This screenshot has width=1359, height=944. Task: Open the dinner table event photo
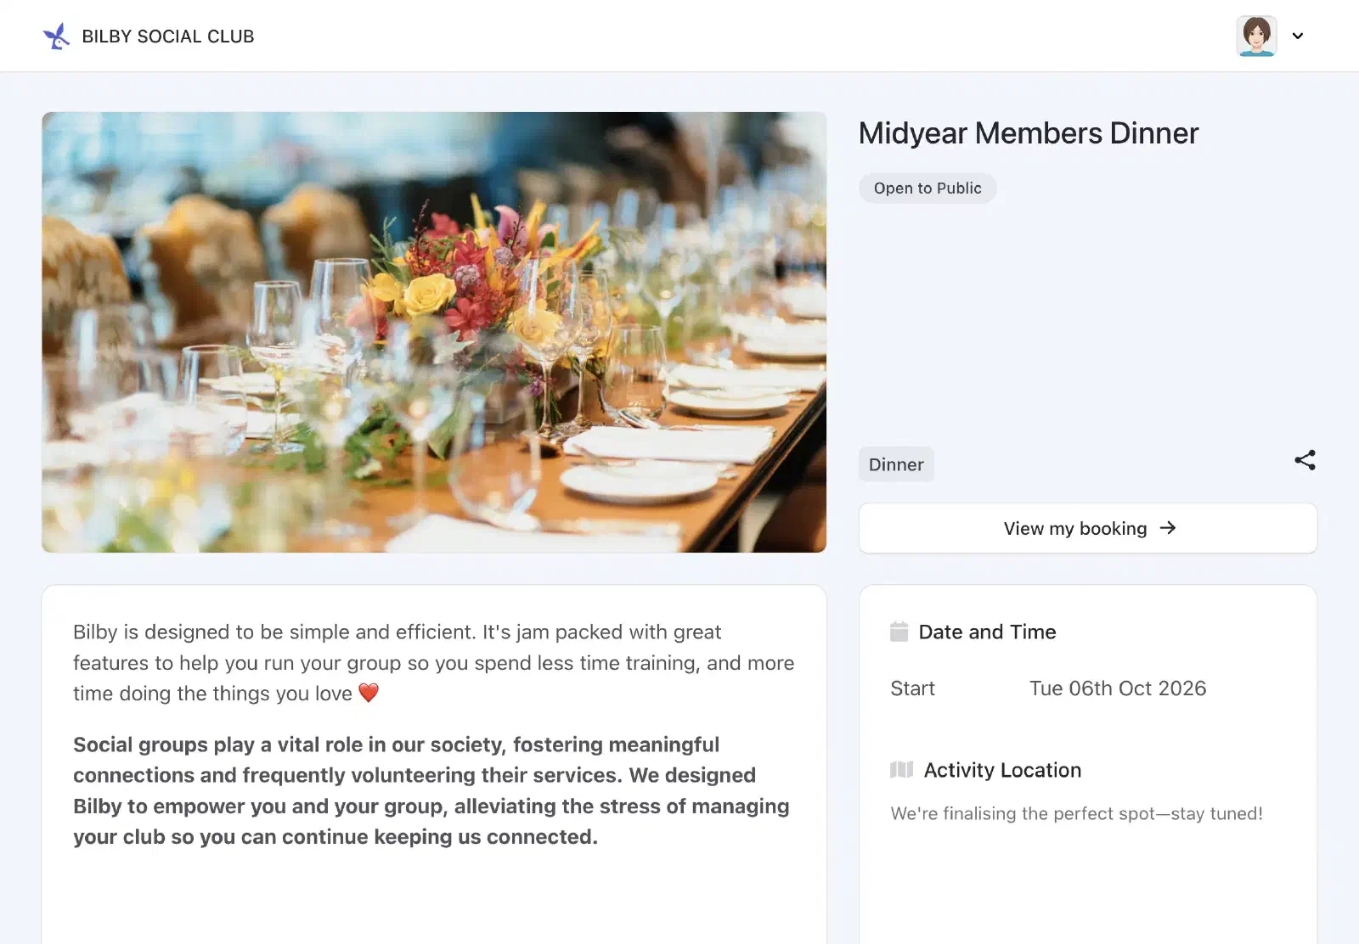point(434,332)
